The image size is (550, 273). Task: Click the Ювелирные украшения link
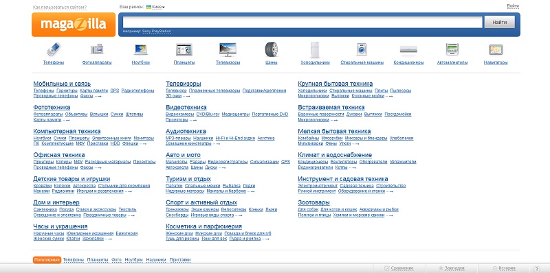click(x=90, y=233)
